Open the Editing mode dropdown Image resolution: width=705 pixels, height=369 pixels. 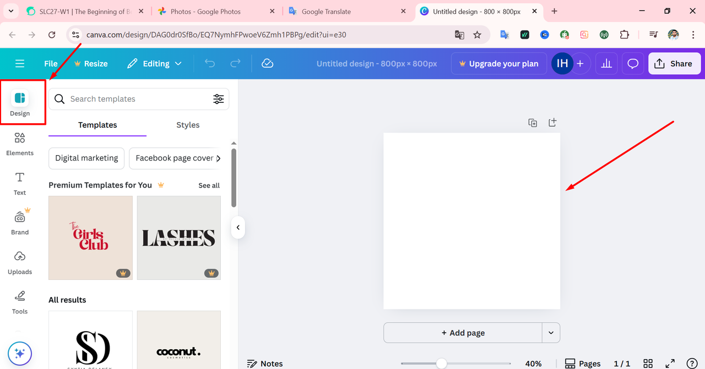(x=154, y=64)
